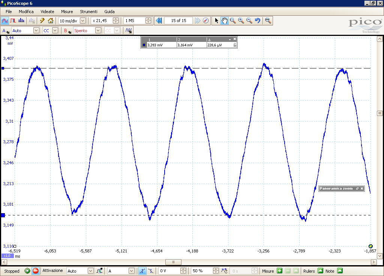The height and width of the screenshot is (276, 384).
Task: Toggle the Note panel button
Action: [x=340, y=271]
